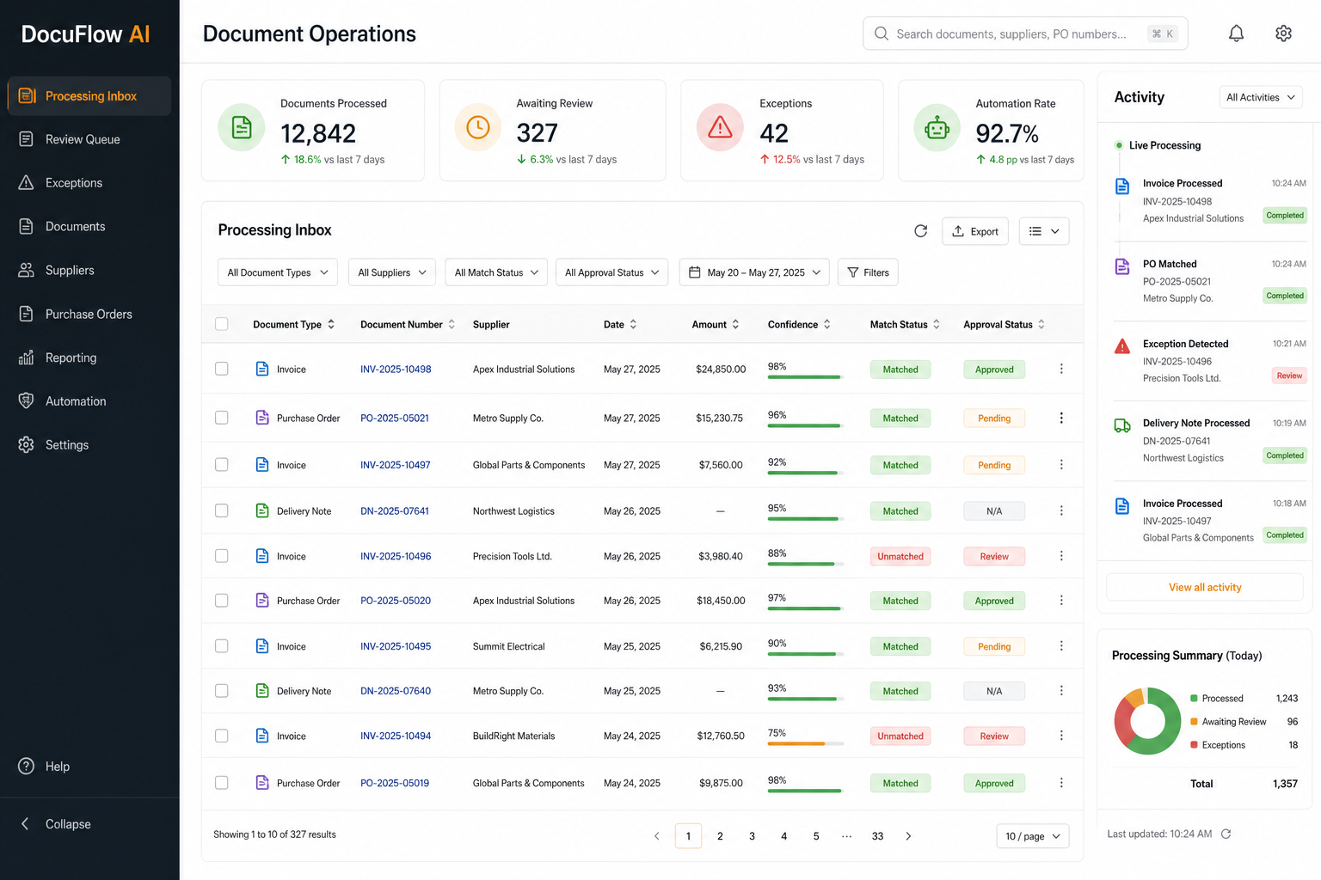
Task: Toggle select-all checkbox in table header
Action: pyautogui.click(x=221, y=324)
